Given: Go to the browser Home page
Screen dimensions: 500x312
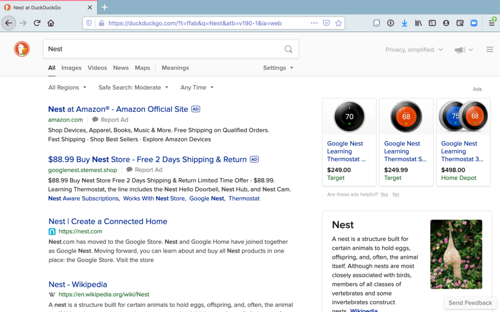Looking at the screenshot, I should tap(51, 23).
